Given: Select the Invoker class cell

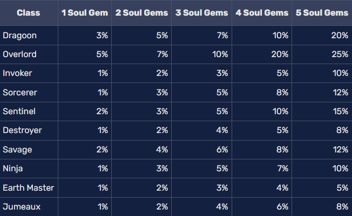Looking at the screenshot, I should coord(17,73).
